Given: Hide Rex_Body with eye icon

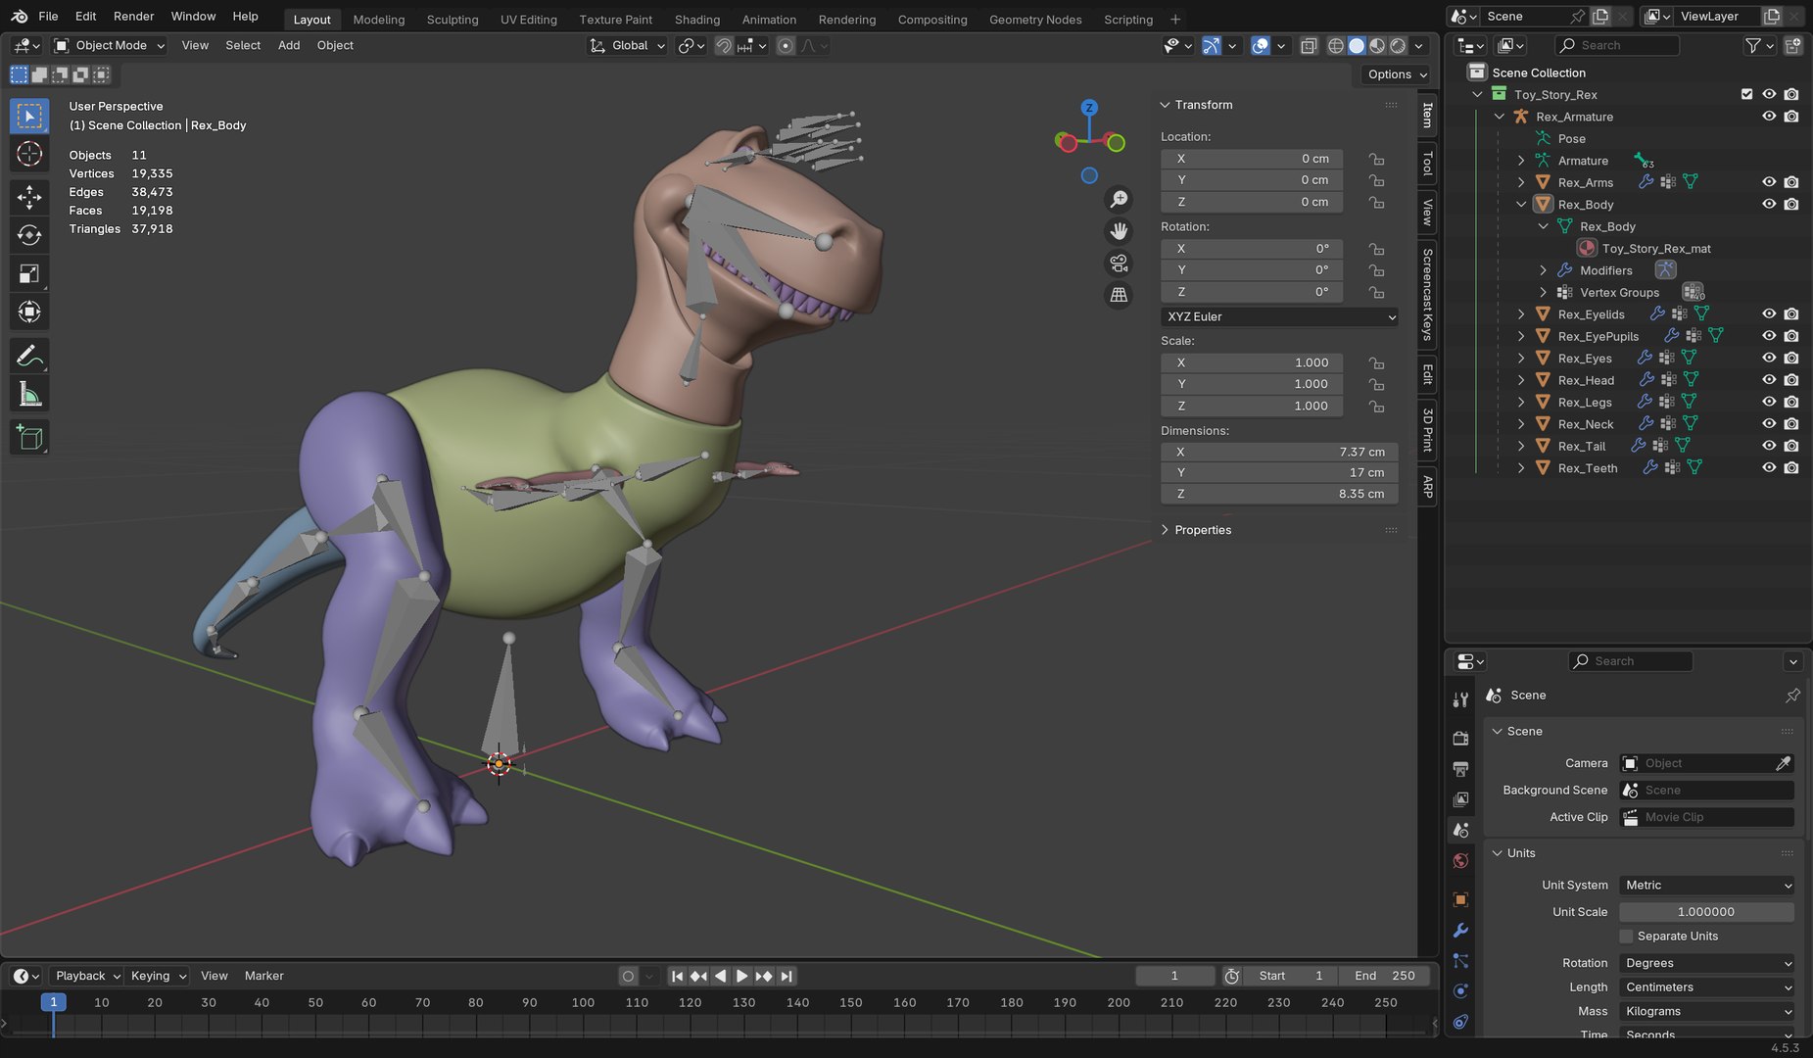Looking at the screenshot, I should coord(1769,204).
